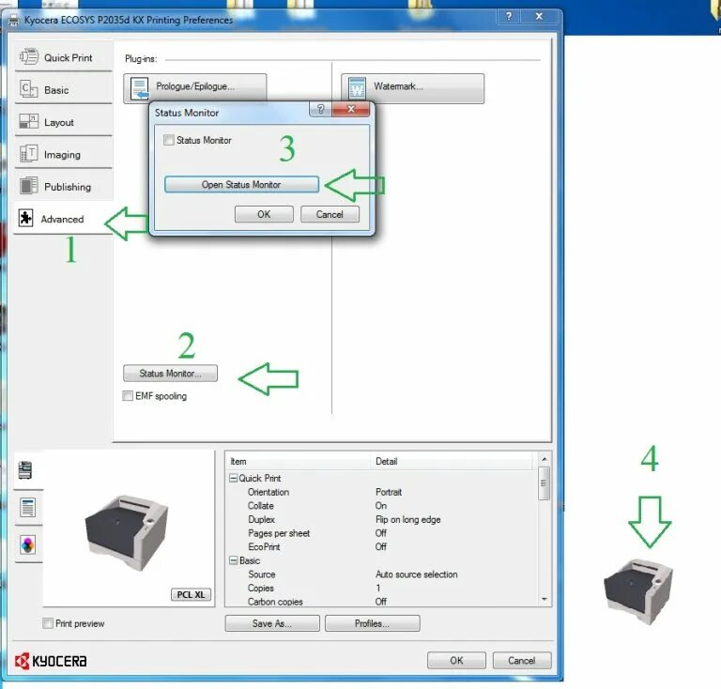Select the Carbon copies row
Viewport: 721px width, 689px height.
click(x=382, y=601)
